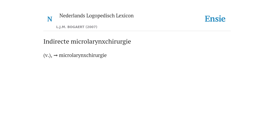
Task: Click the letter E of the Ensie logo
Action: (207, 19)
